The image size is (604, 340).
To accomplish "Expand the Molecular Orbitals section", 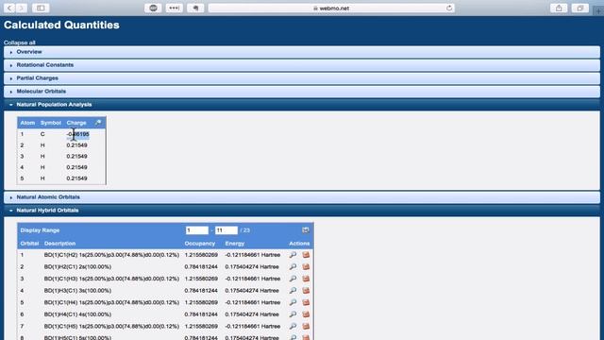I will click(x=302, y=91).
